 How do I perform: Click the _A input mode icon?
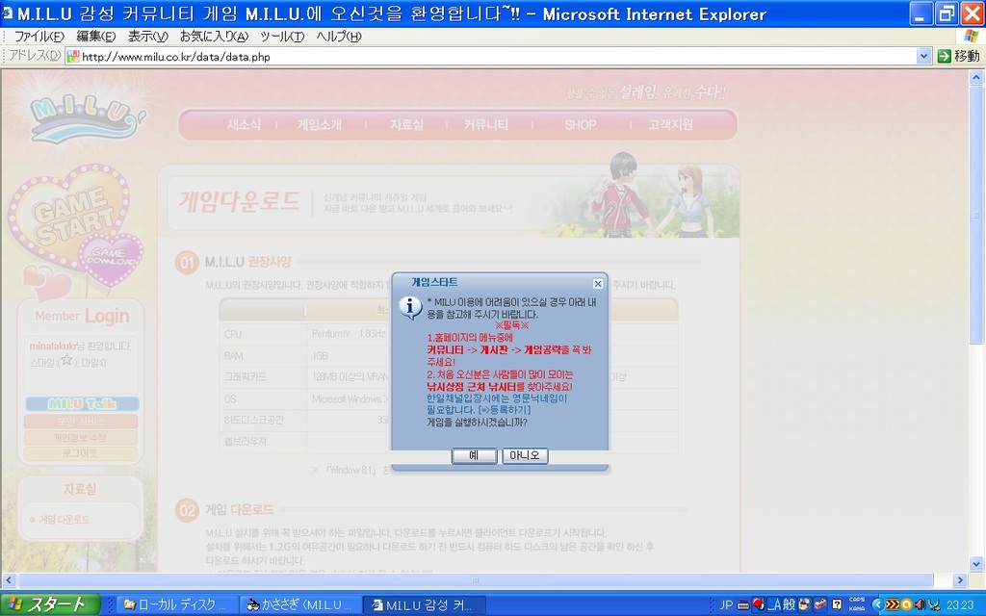point(773,604)
